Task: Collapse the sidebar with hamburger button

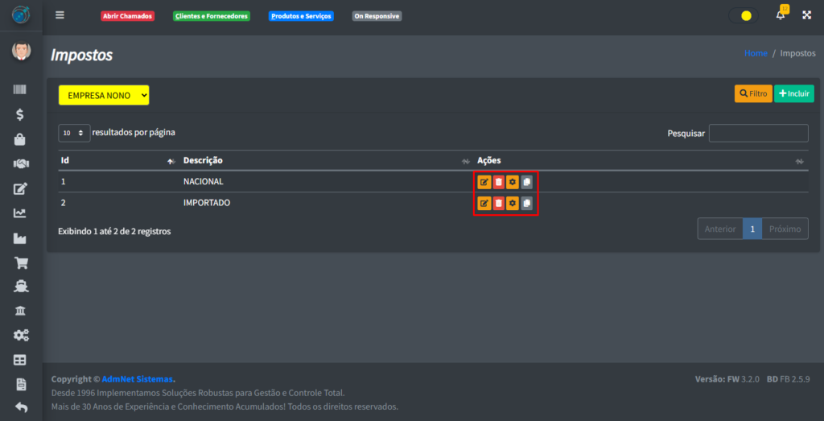Action: [x=60, y=15]
